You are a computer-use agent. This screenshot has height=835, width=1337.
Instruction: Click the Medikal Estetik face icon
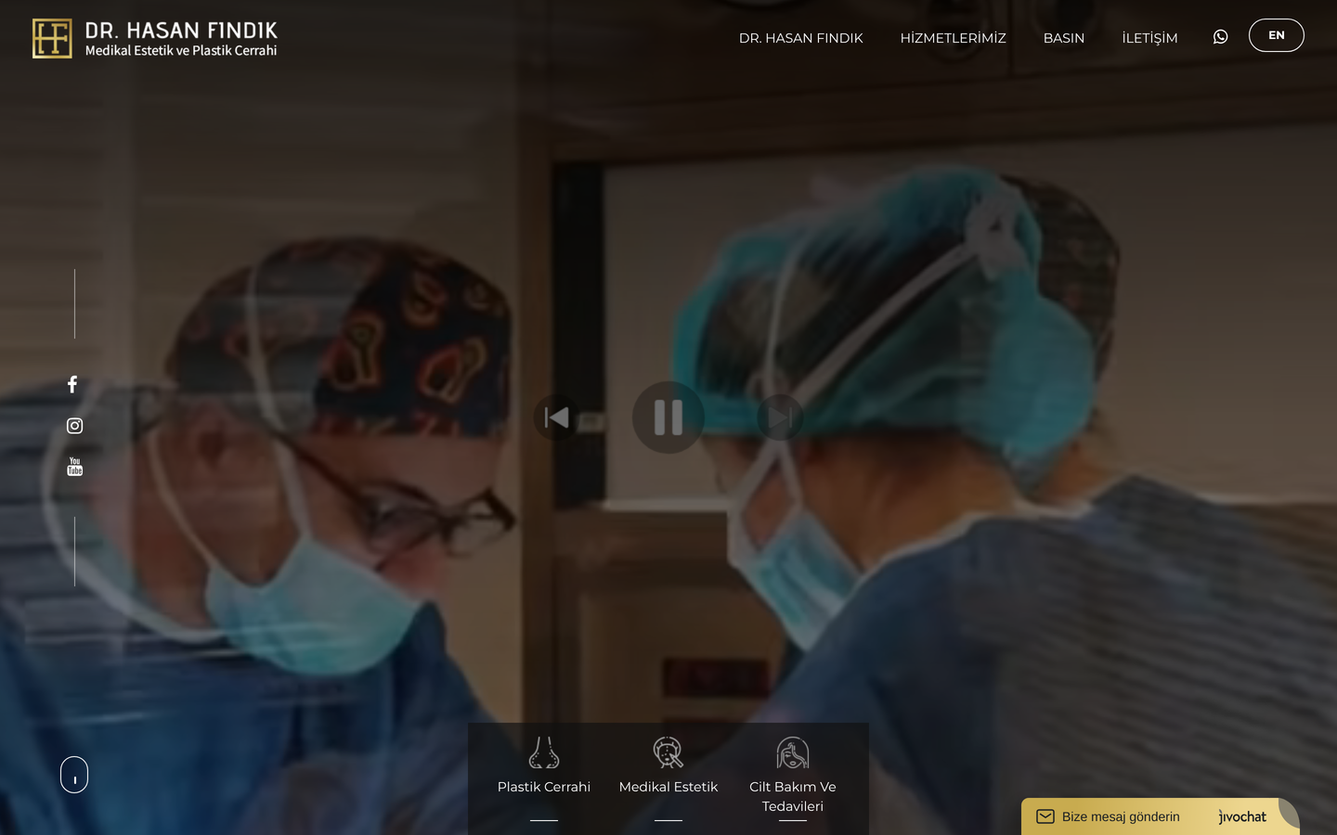[668, 752]
